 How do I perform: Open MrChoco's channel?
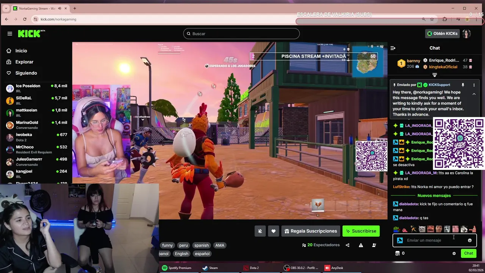[x=36, y=149]
